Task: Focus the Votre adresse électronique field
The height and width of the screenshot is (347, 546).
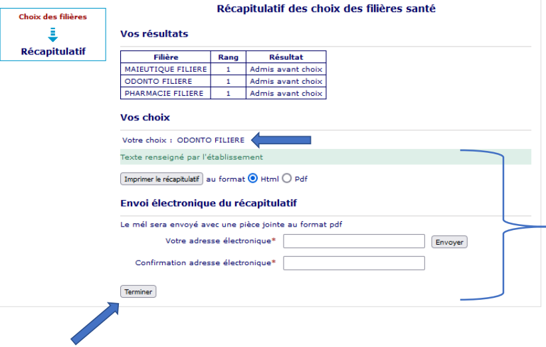Action: [353, 241]
